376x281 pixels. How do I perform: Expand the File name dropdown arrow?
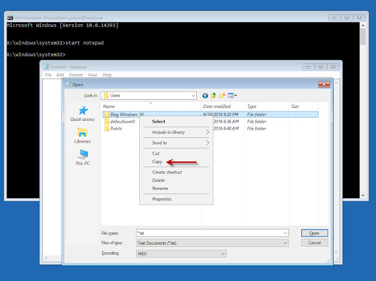[286, 233]
